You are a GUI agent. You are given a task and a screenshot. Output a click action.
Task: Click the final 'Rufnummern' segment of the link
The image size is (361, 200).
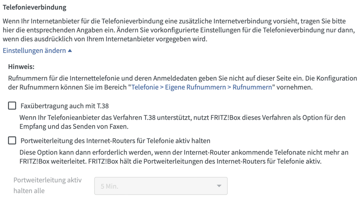tap(252, 88)
